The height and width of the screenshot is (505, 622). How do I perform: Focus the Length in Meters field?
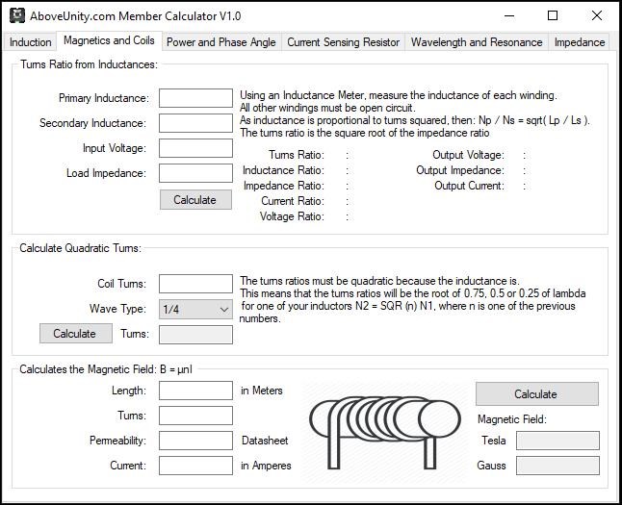tap(195, 391)
